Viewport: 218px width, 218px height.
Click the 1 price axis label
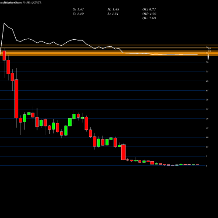click(207, 166)
